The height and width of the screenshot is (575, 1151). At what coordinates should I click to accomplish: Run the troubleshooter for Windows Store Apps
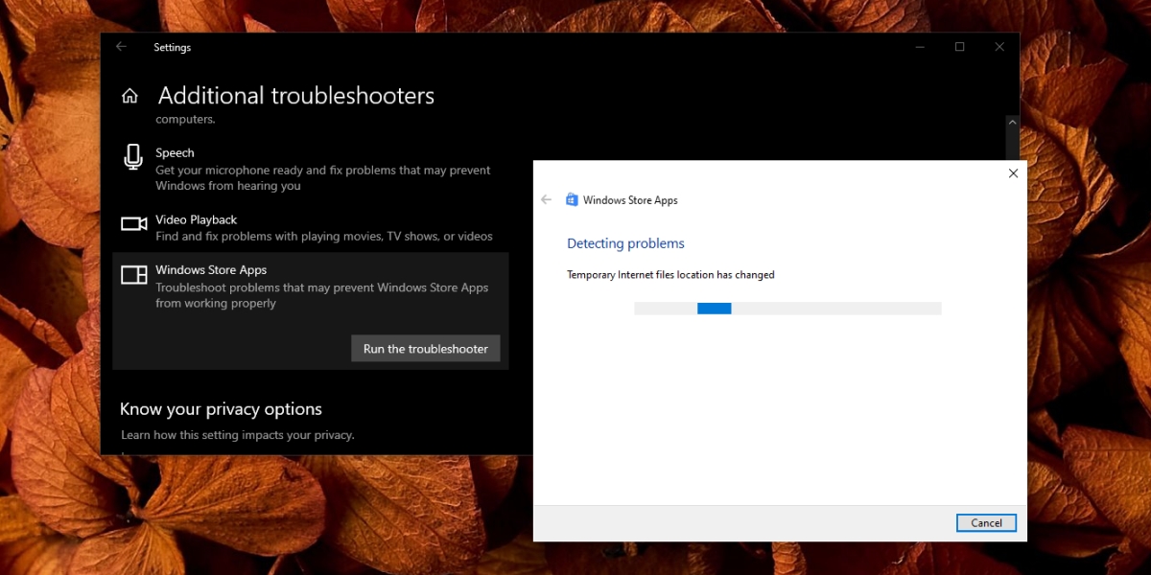click(x=425, y=349)
